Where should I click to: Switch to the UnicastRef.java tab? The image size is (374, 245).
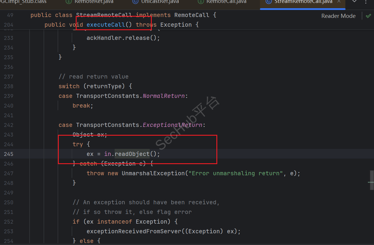click(160, 2)
